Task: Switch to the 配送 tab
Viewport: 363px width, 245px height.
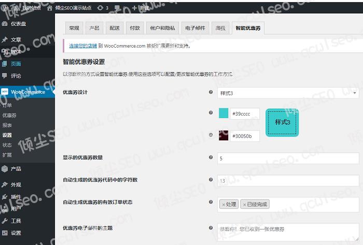Action: (115, 28)
